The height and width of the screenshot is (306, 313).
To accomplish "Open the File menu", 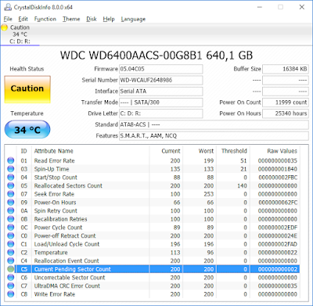I will tap(8, 19).
